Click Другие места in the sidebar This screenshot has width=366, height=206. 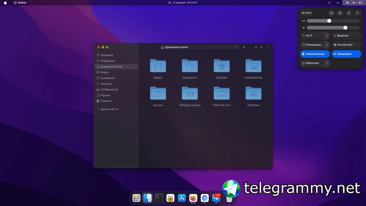109,109
